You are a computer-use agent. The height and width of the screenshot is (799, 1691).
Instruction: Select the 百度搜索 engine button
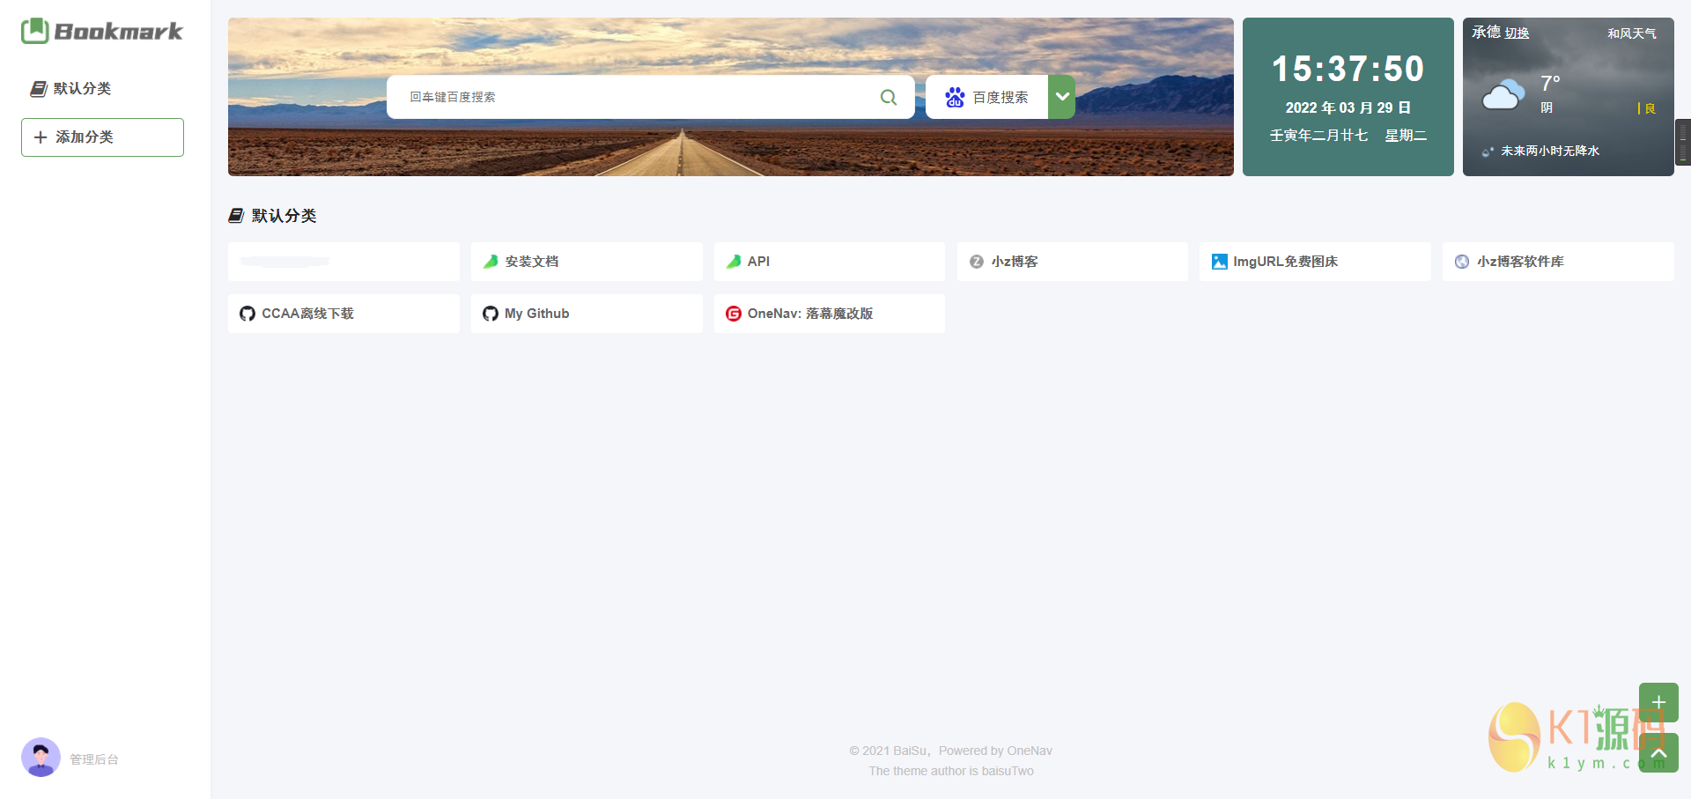[x=987, y=97]
